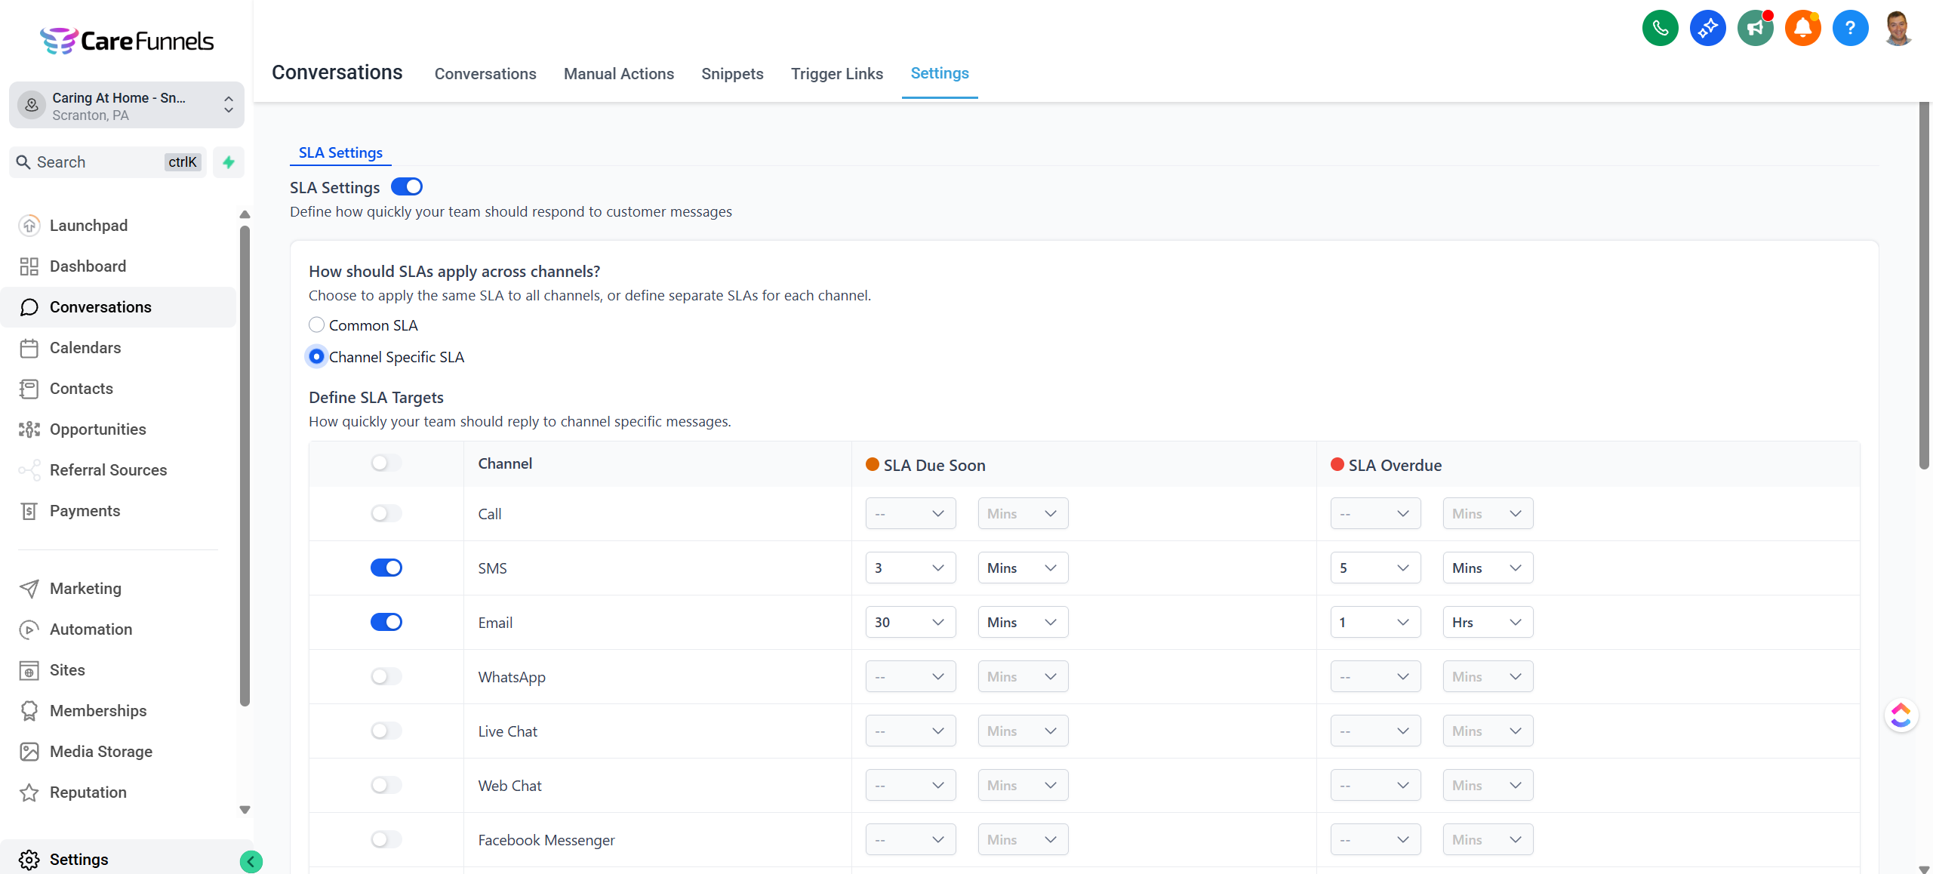Screen dimensions: 1933x874
Task: Open Settings at the sidebar bottom
Action: coord(78,859)
